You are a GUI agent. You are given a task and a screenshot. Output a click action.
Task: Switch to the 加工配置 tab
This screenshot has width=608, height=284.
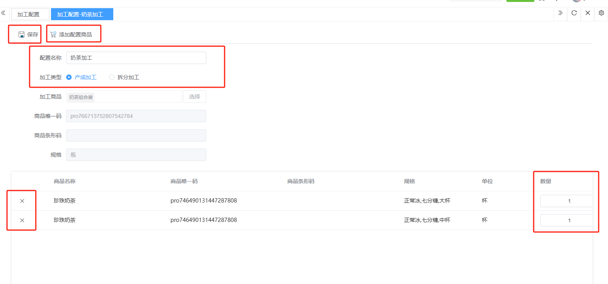click(x=28, y=14)
